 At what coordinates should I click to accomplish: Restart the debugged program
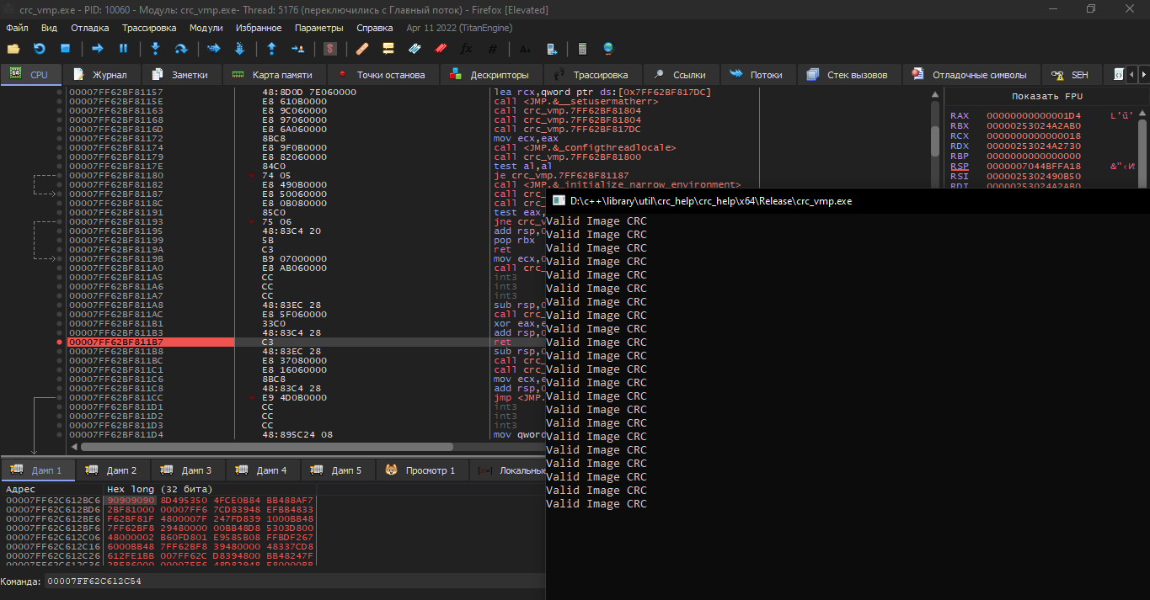click(x=39, y=49)
